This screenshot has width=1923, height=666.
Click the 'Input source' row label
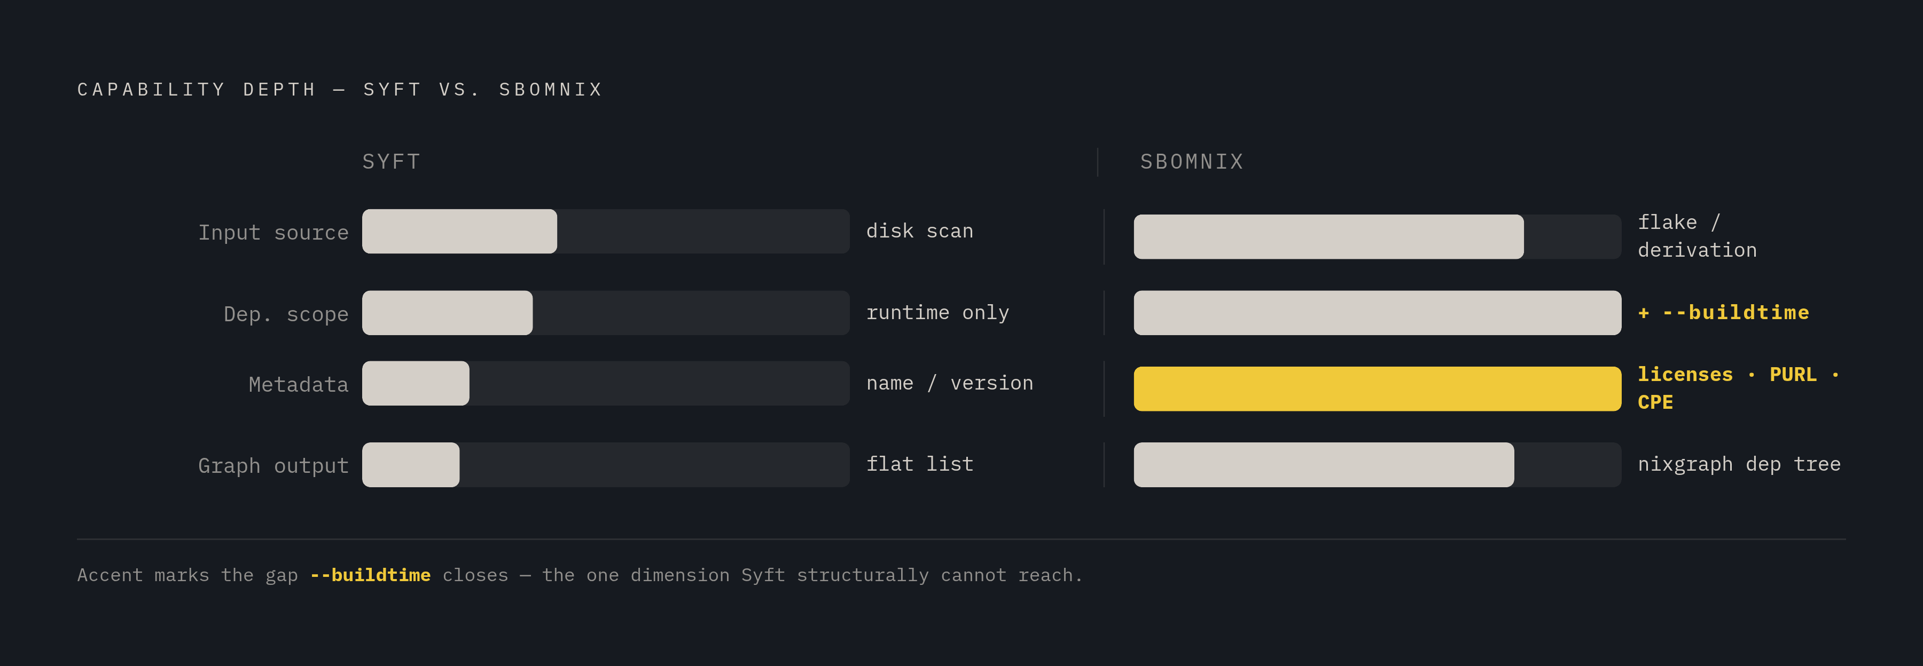click(x=273, y=233)
